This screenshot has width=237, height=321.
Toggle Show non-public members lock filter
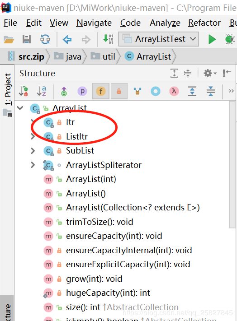click(119, 91)
